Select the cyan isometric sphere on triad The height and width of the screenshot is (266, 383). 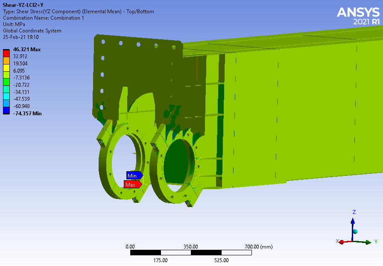(355, 231)
